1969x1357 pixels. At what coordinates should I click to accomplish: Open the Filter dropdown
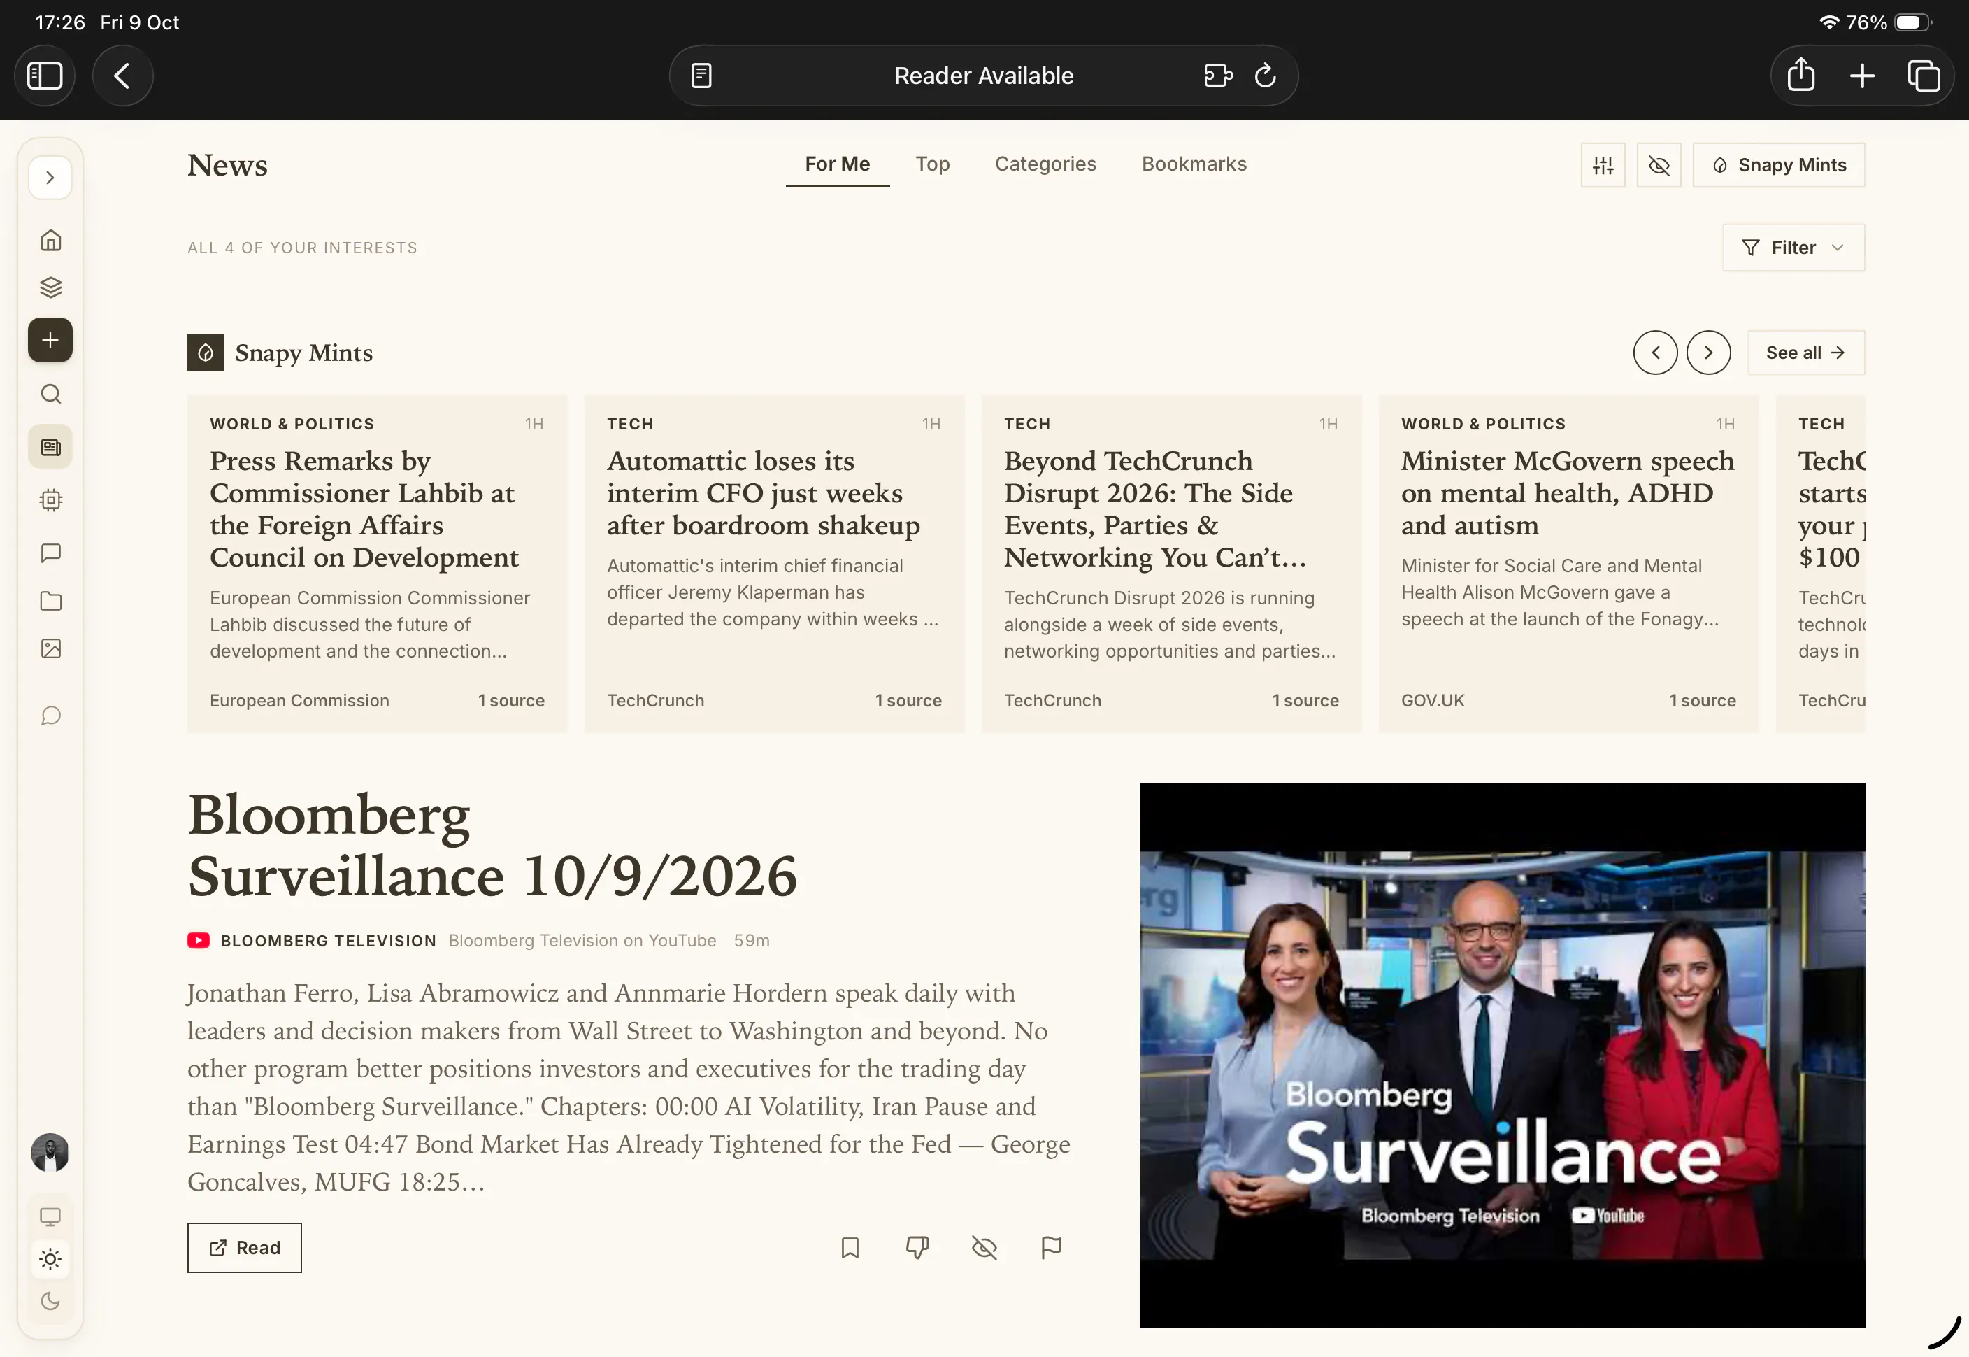pyautogui.click(x=1793, y=248)
